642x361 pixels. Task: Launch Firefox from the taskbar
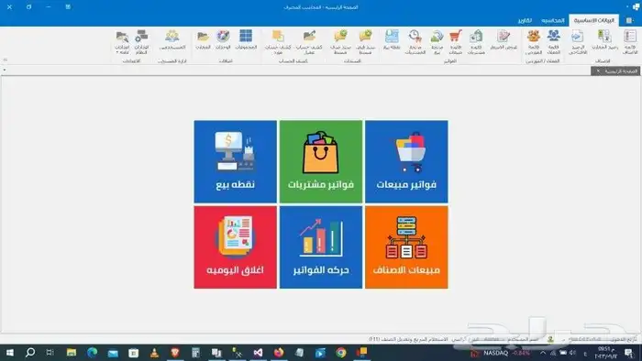(279, 353)
